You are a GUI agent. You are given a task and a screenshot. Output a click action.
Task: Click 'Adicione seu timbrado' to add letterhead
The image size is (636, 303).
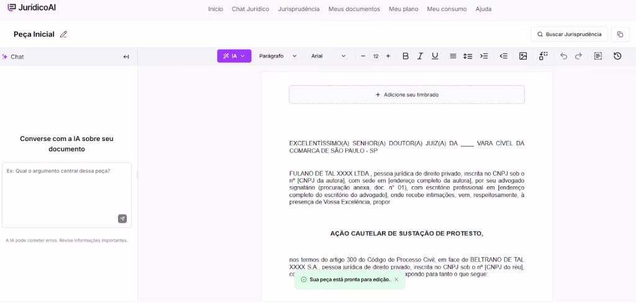pyautogui.click(x=406, y=94)
